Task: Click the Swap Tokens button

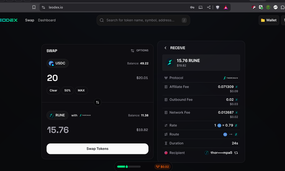Action: (98, 149)
